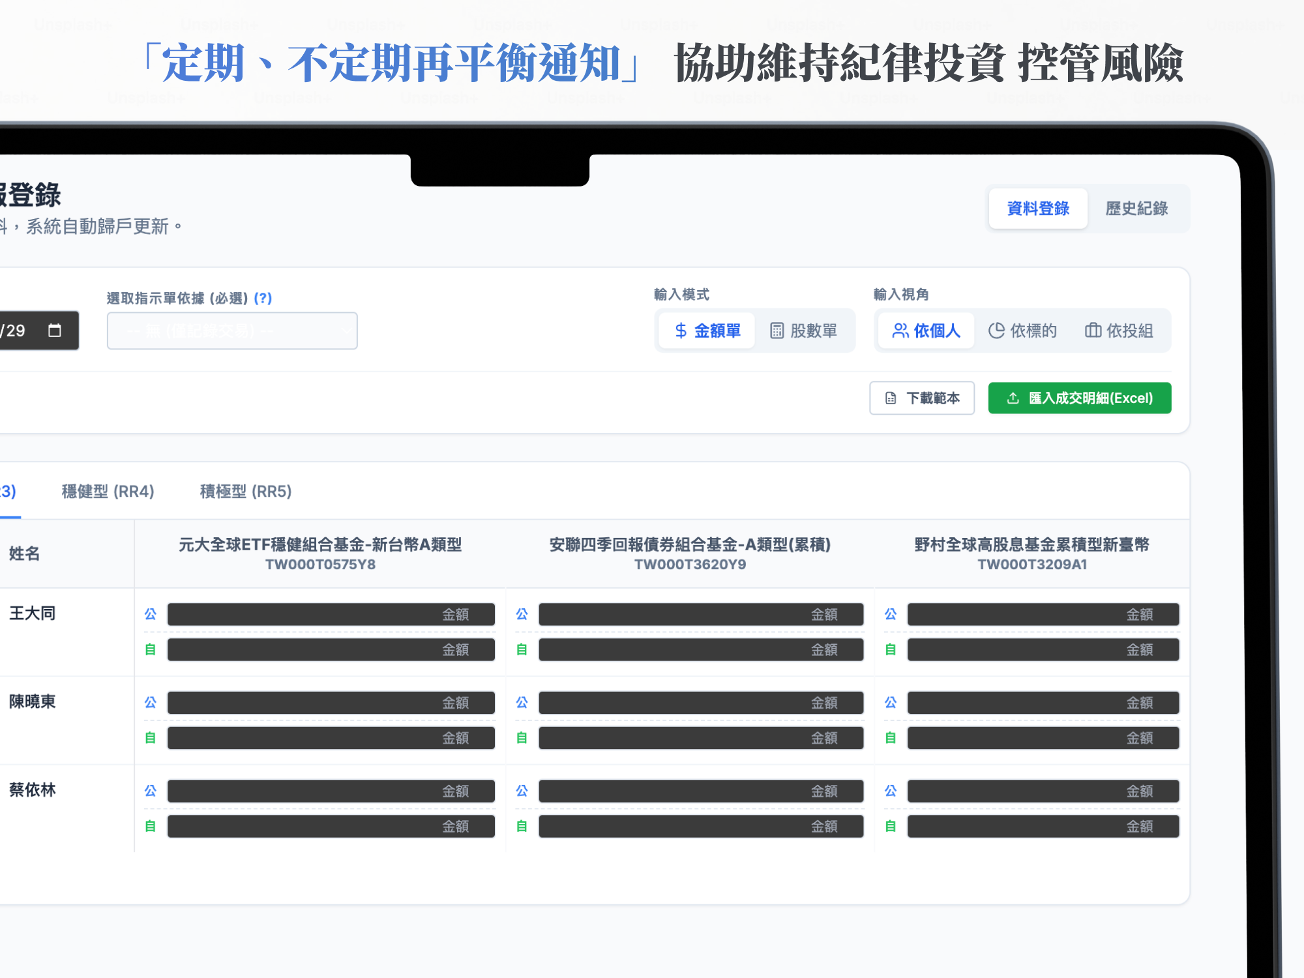Click 陳曉東 自 amount field for 安聯四季

(x=701, y=738)
